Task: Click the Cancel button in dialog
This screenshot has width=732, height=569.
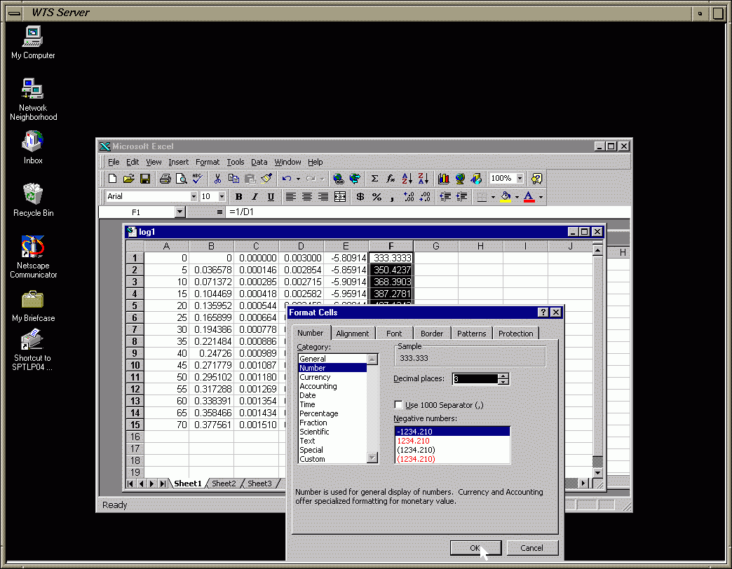Action: 532,548
